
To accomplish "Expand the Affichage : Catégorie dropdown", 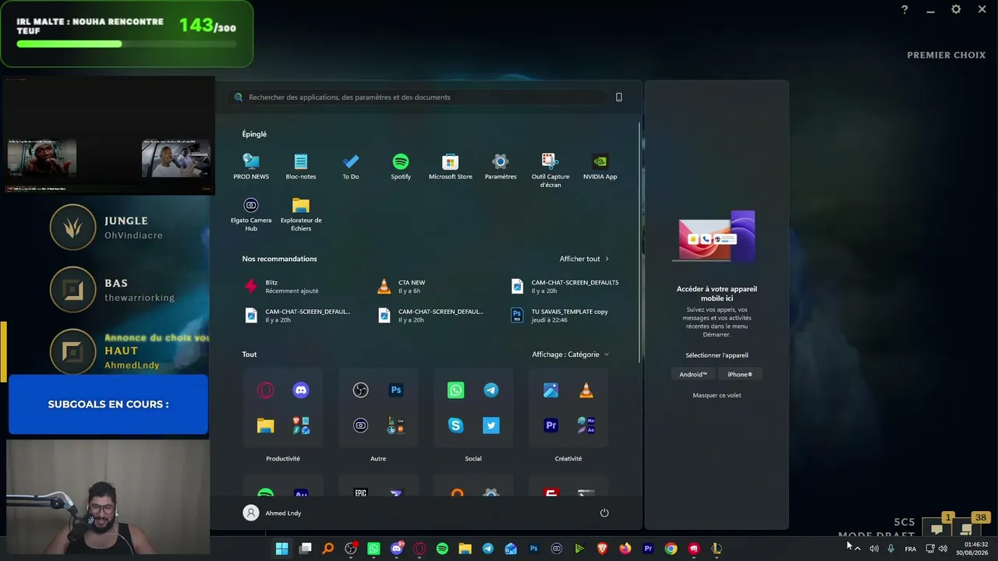I will (x=571, y=355).
